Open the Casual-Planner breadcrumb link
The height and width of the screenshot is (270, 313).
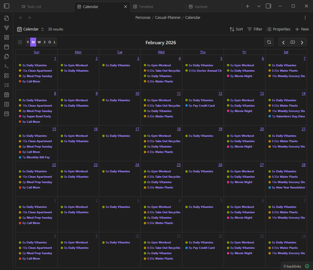[168, 17]
